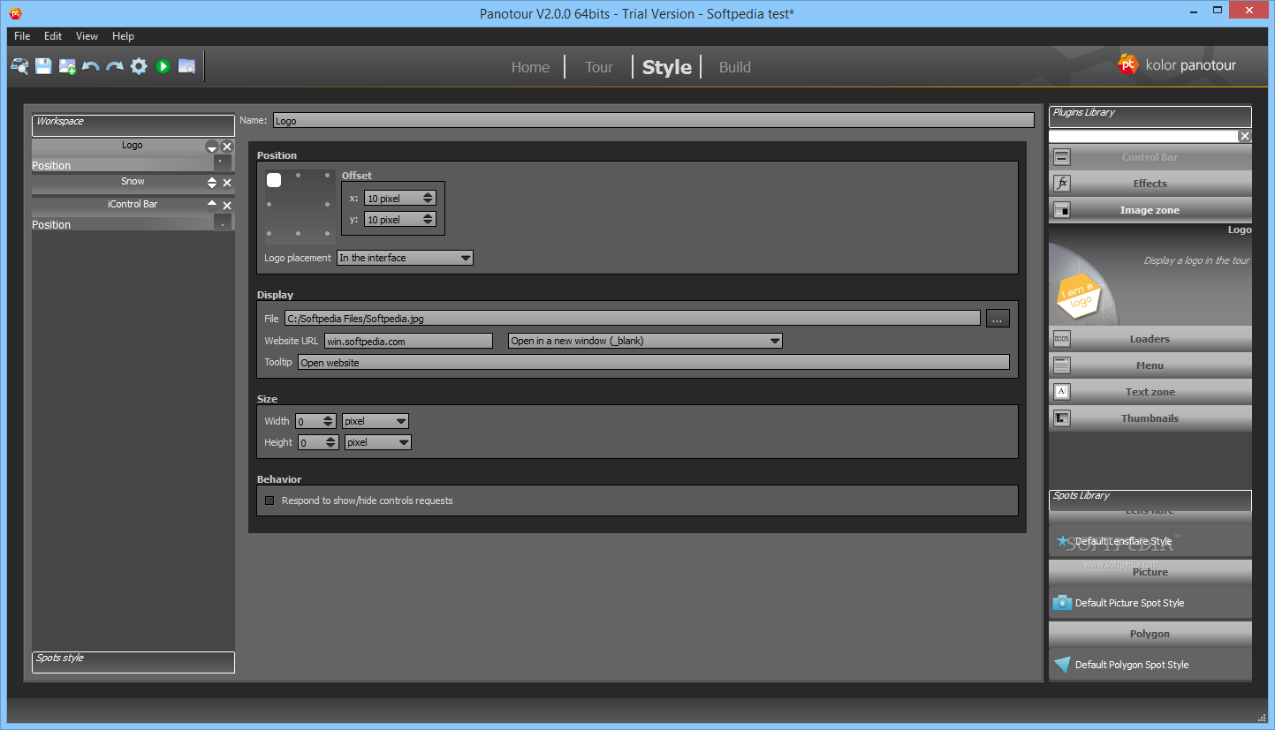Click the tour preview magnifier toolbar icon
The height and width of the screenshot is (730, 1275).
[x=19, y=66]
